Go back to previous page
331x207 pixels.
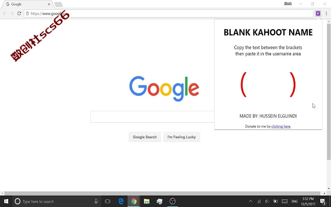coord(5,13)
